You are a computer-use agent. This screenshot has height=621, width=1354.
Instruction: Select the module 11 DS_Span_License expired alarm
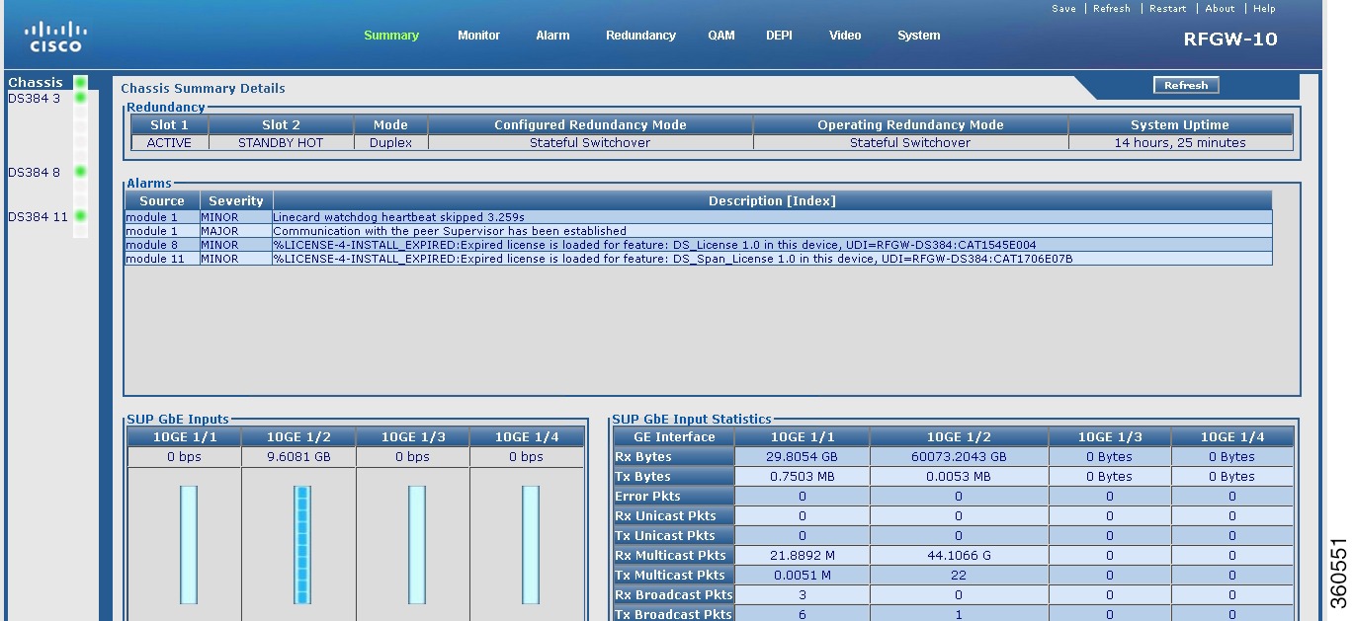pyautogui.click(x=698, y=259)
